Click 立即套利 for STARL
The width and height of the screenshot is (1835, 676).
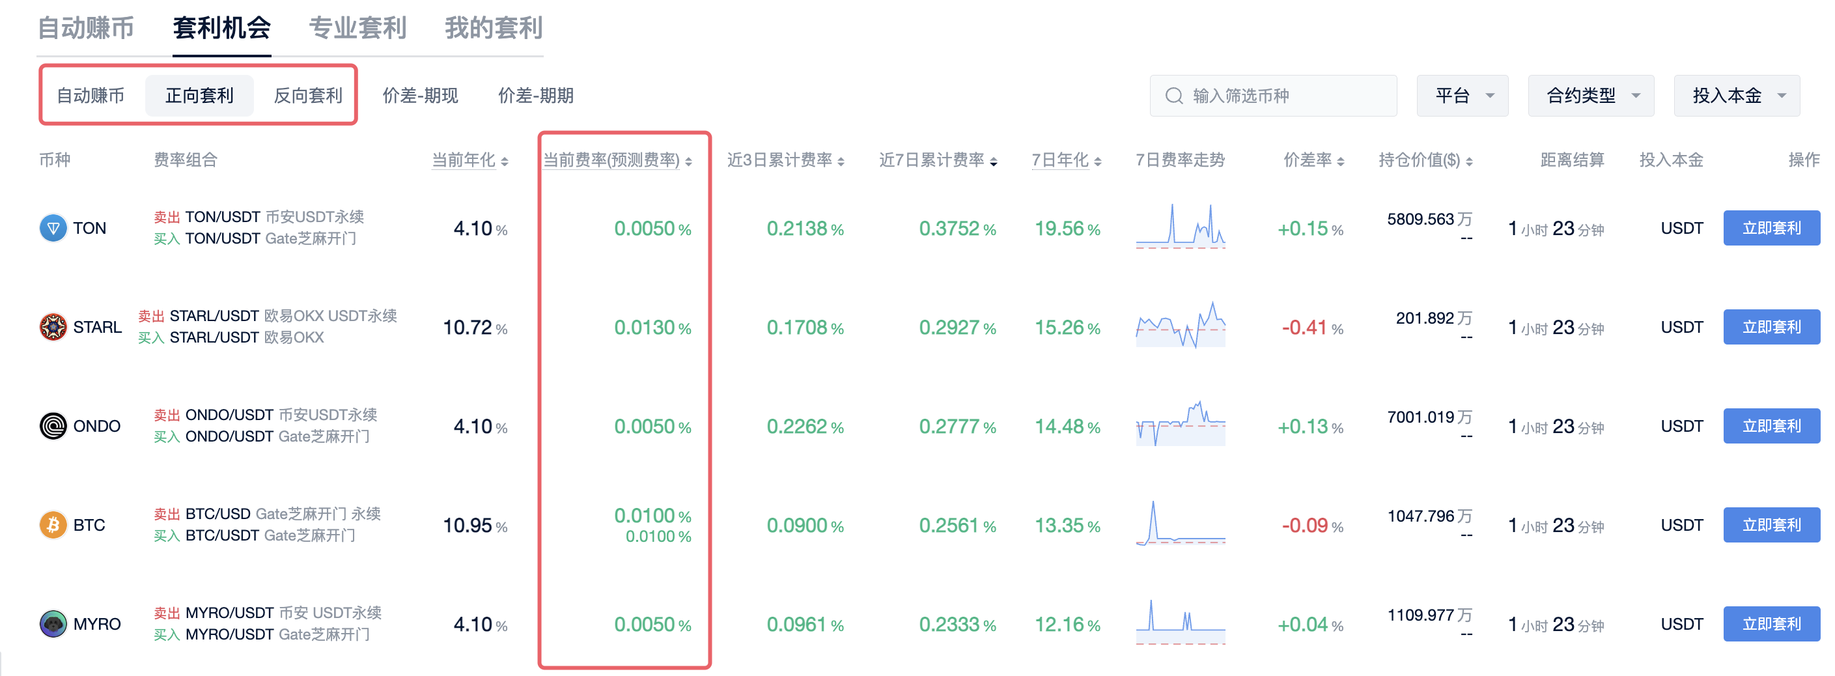[1772, 327]
